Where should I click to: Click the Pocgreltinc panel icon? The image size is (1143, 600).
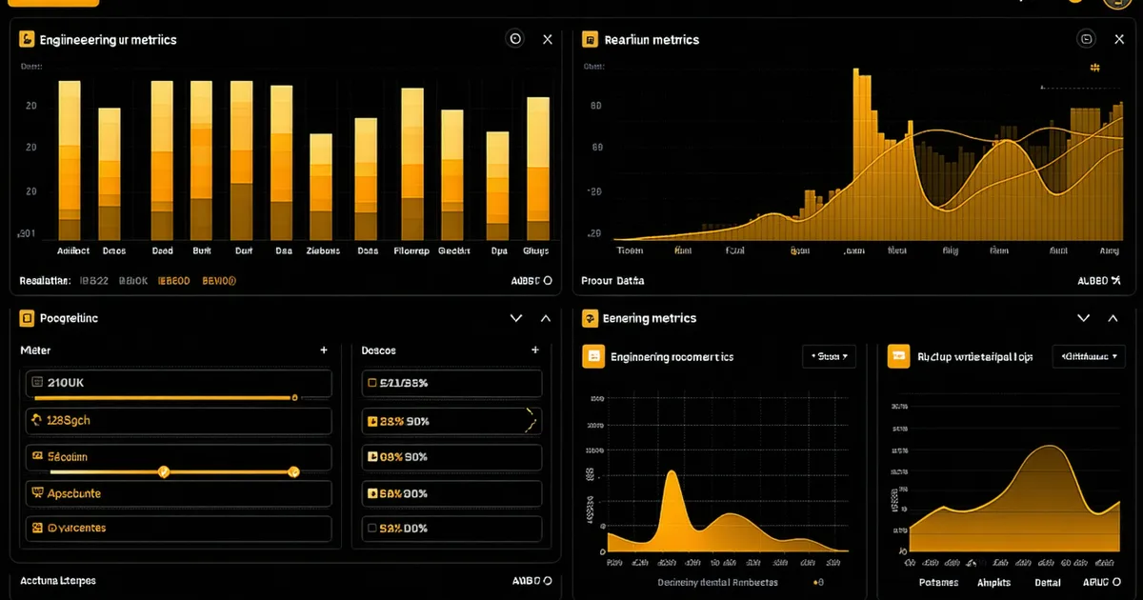27,318
